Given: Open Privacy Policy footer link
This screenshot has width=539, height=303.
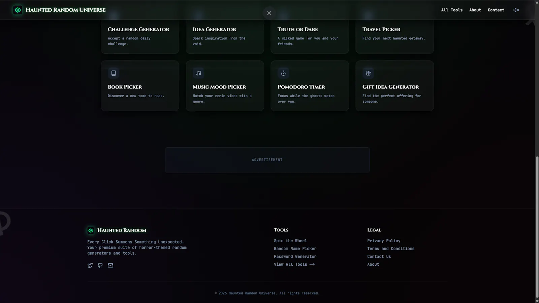Looking at the screenshot, I should (384, 241).
